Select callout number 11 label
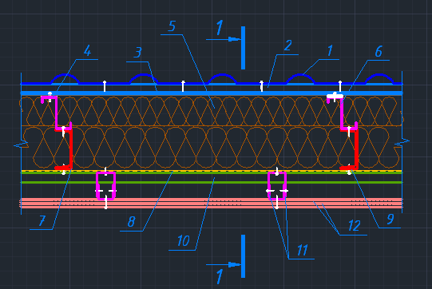This screenshot has width=432, height=289. pyautogui.click(x=302, y=250)
